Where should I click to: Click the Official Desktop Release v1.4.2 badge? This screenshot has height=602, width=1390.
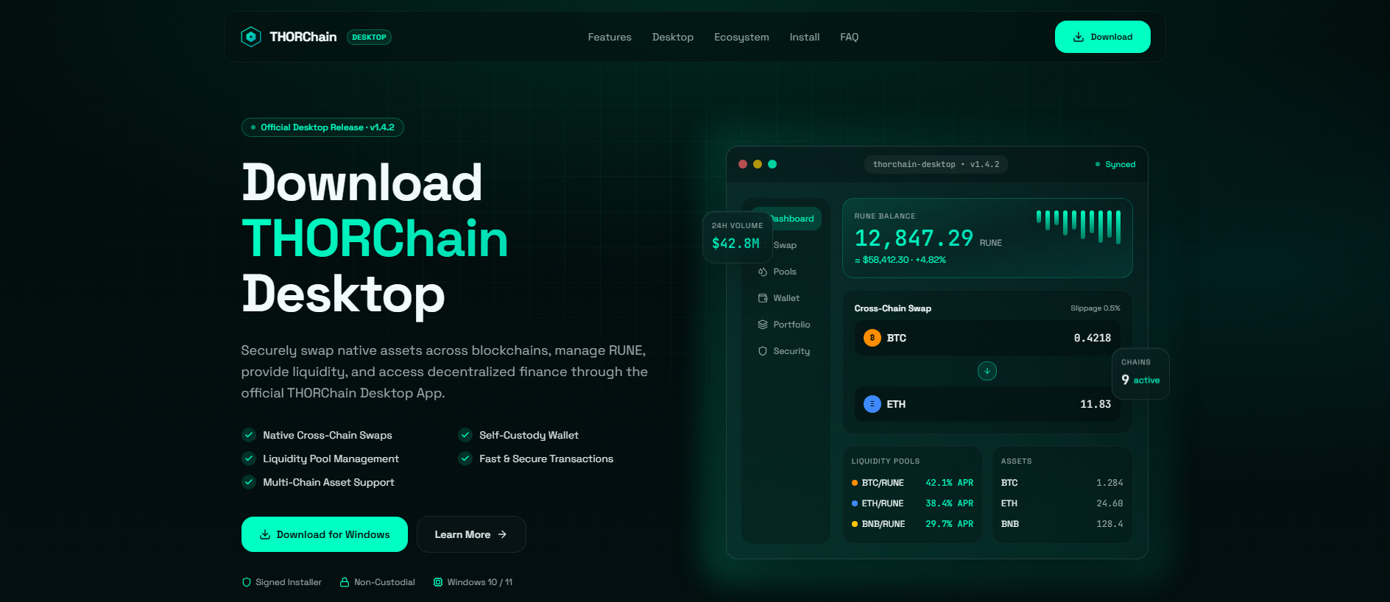322,127
